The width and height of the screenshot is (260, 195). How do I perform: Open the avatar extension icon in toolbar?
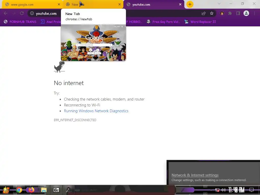(x=222, y=13)
